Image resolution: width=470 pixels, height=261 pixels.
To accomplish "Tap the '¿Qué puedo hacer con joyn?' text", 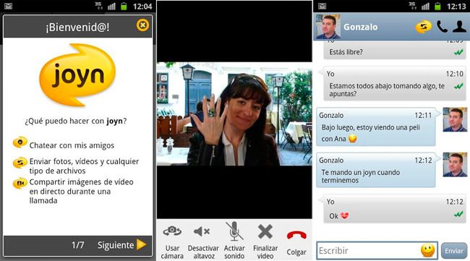I will [x=76, y=121].
